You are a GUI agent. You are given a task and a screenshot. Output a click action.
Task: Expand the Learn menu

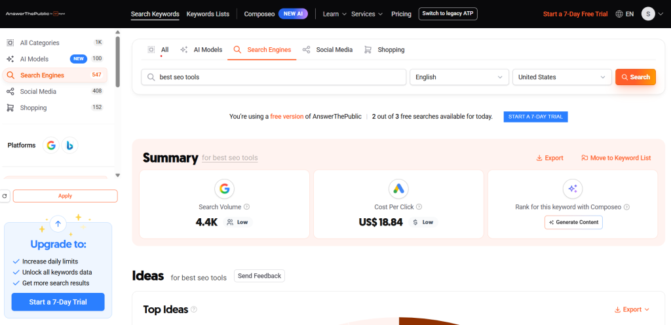334,14
